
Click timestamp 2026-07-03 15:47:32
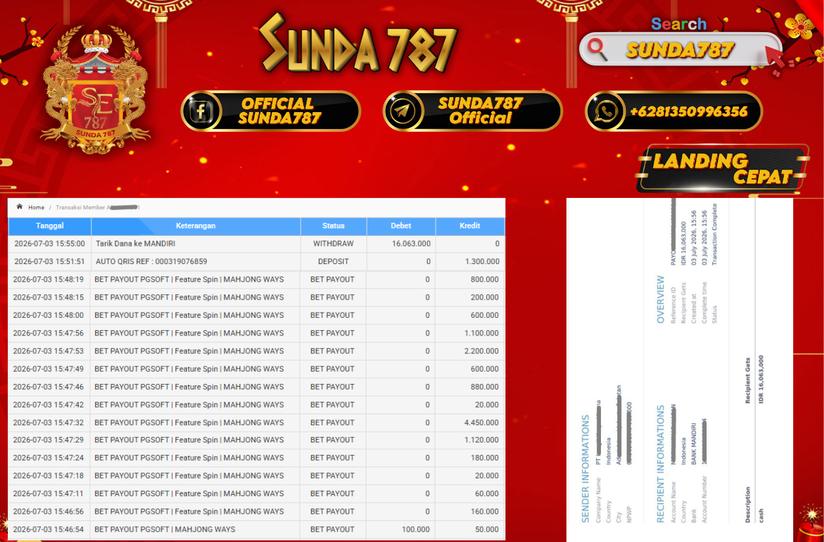point(49,423)
